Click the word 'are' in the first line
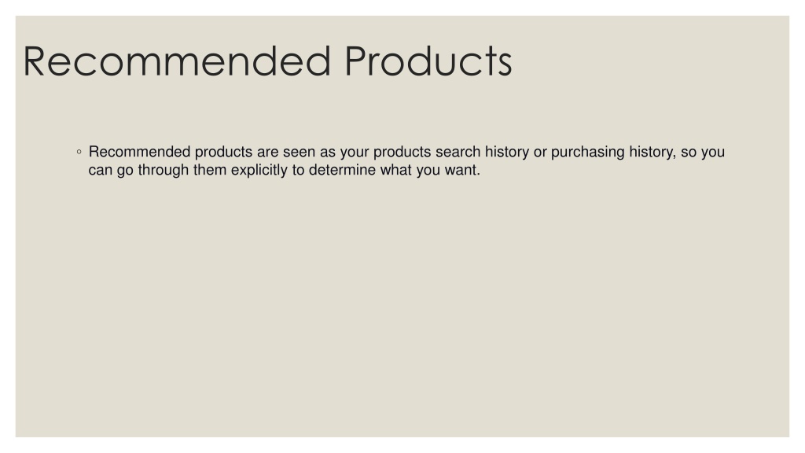Image resolution: width=805 pixels, height=453 pixels. [267, 153]
